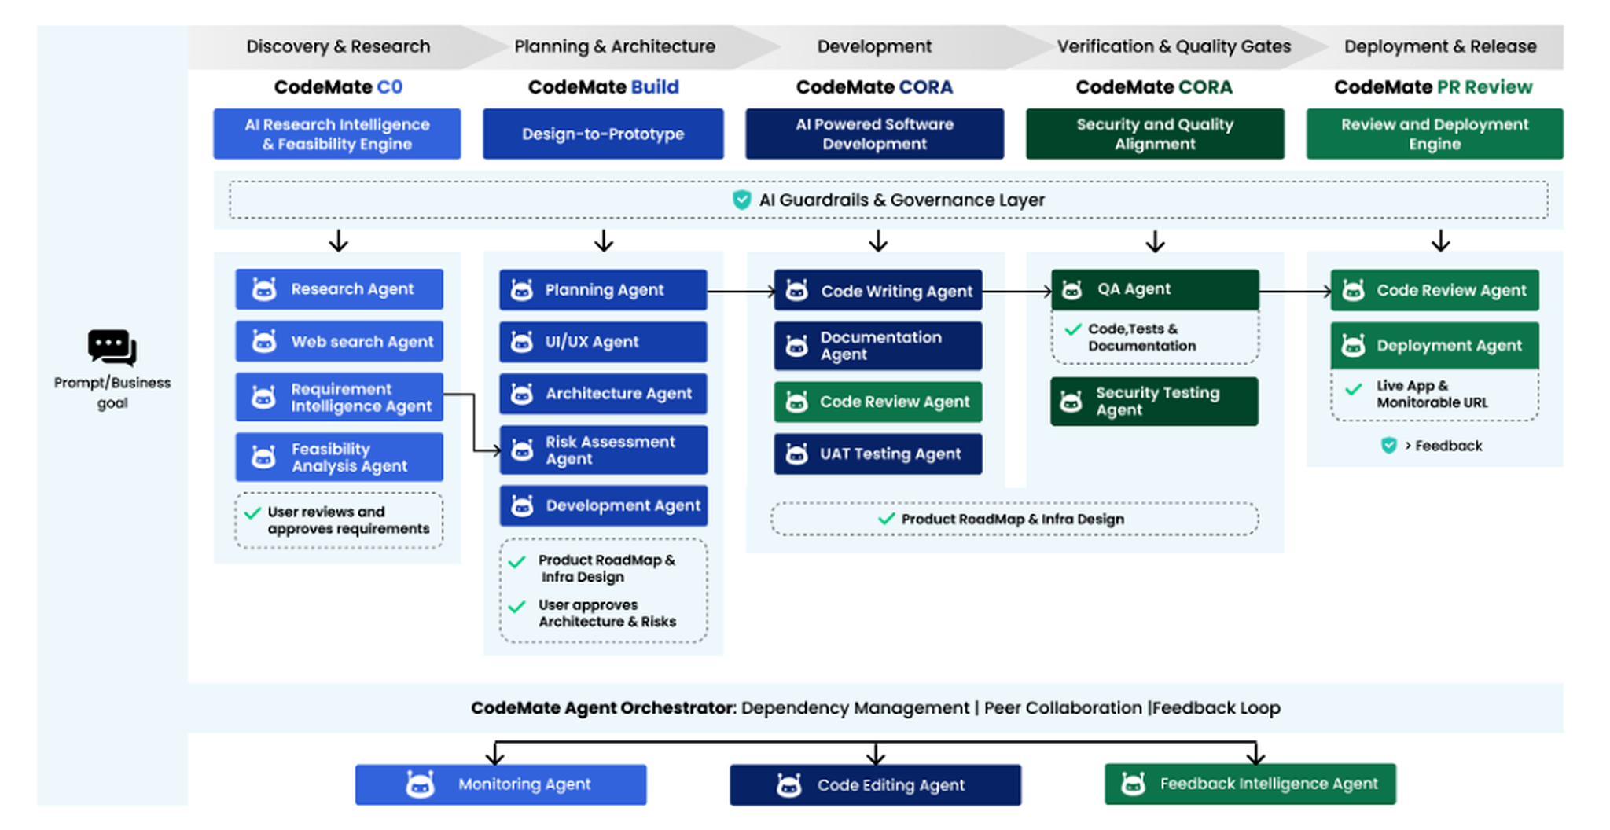Click checkmark beside User reviews and approves requirements

coord(252,513)
